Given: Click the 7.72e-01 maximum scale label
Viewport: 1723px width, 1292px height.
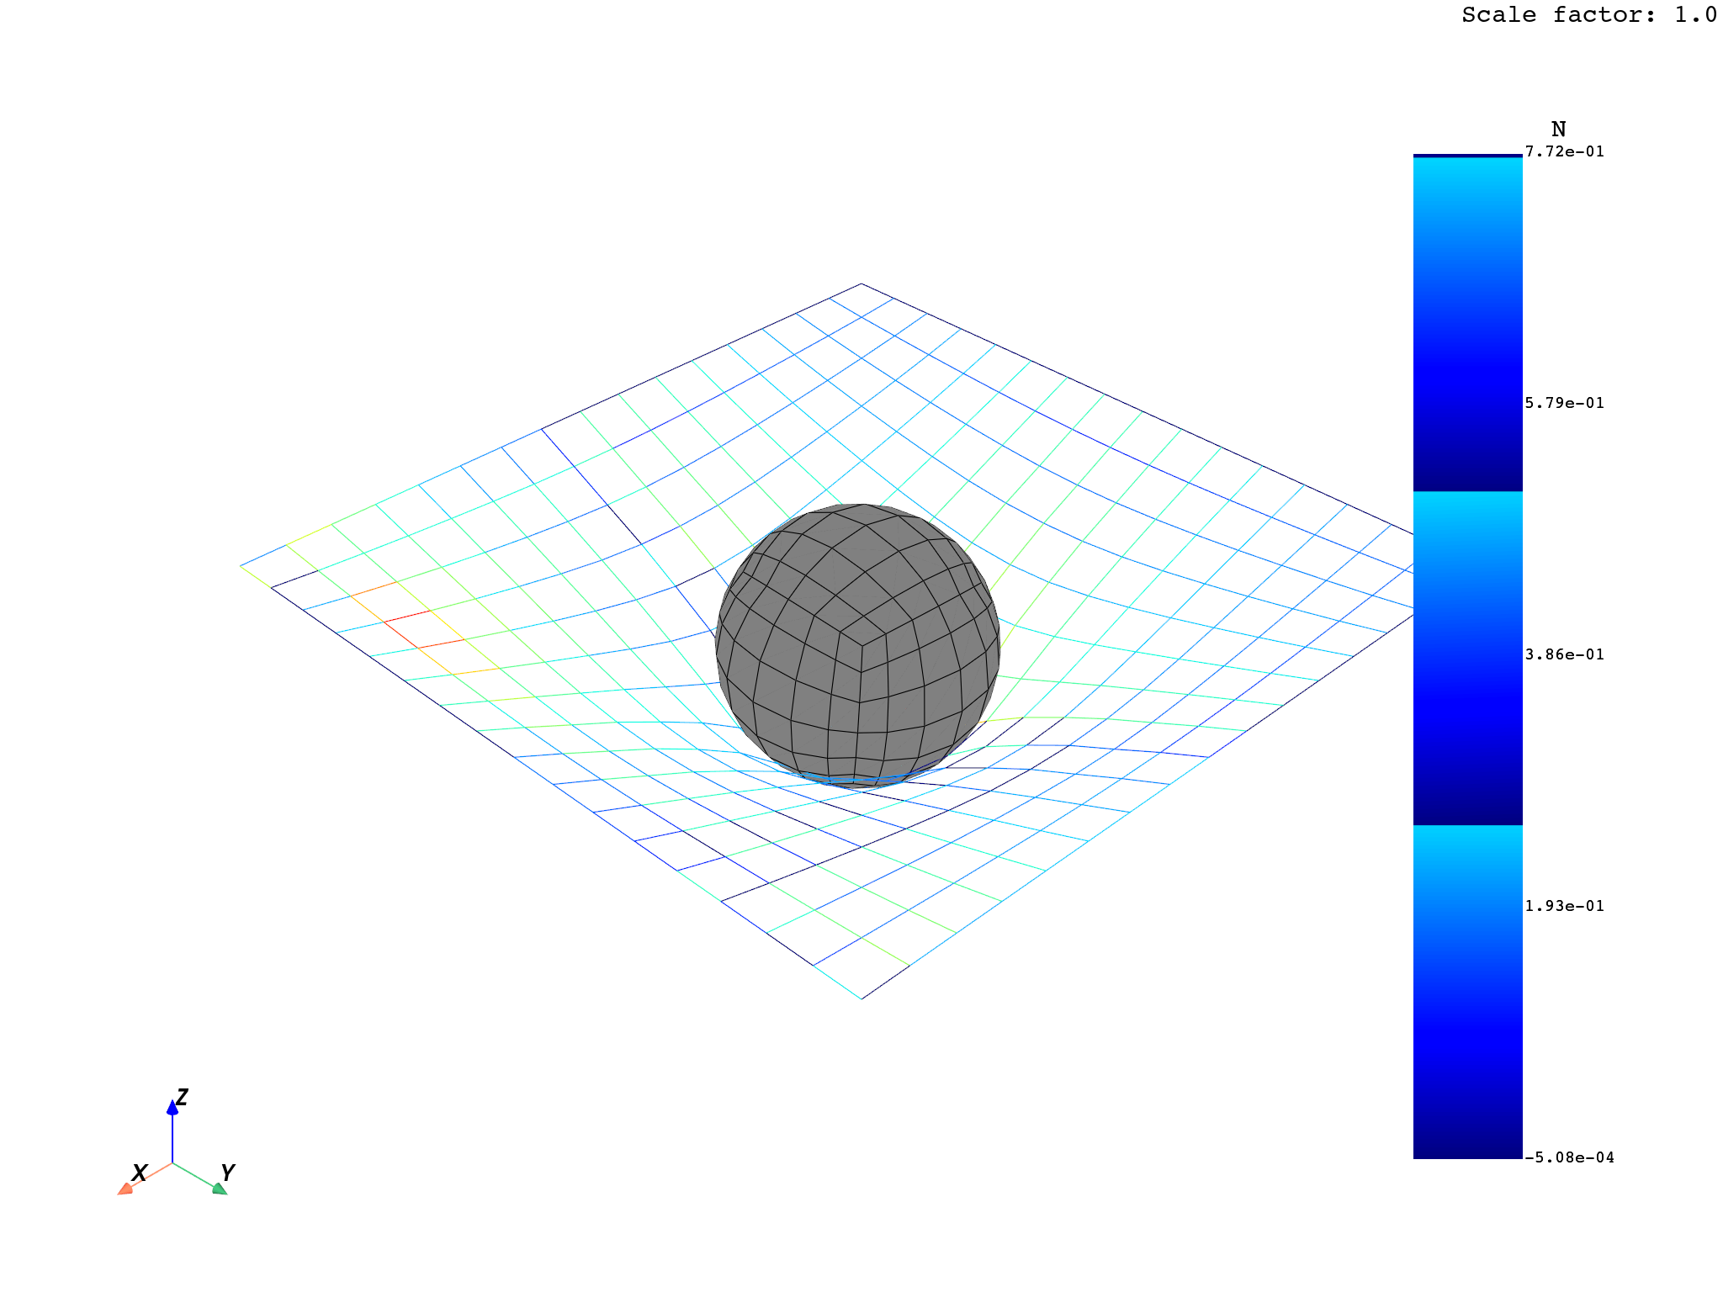Looking at the screenshot, I should coord(1564,152).
